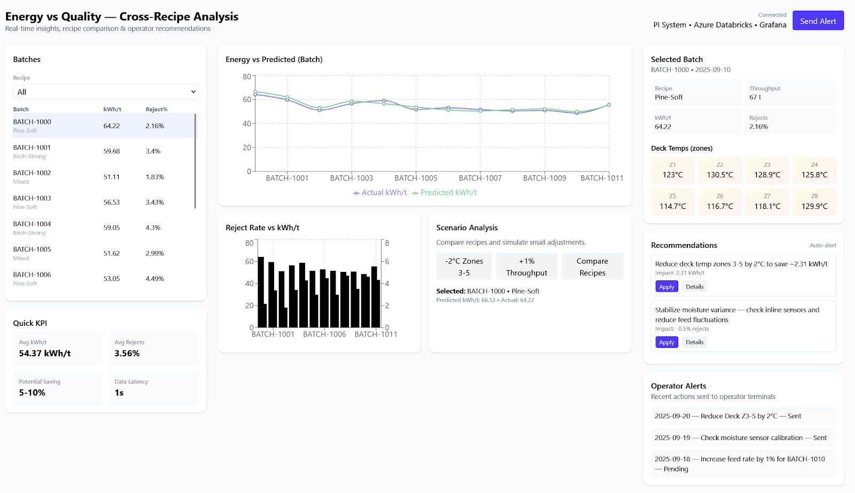Click Compare Recipes button

click(x=592, y=267)
